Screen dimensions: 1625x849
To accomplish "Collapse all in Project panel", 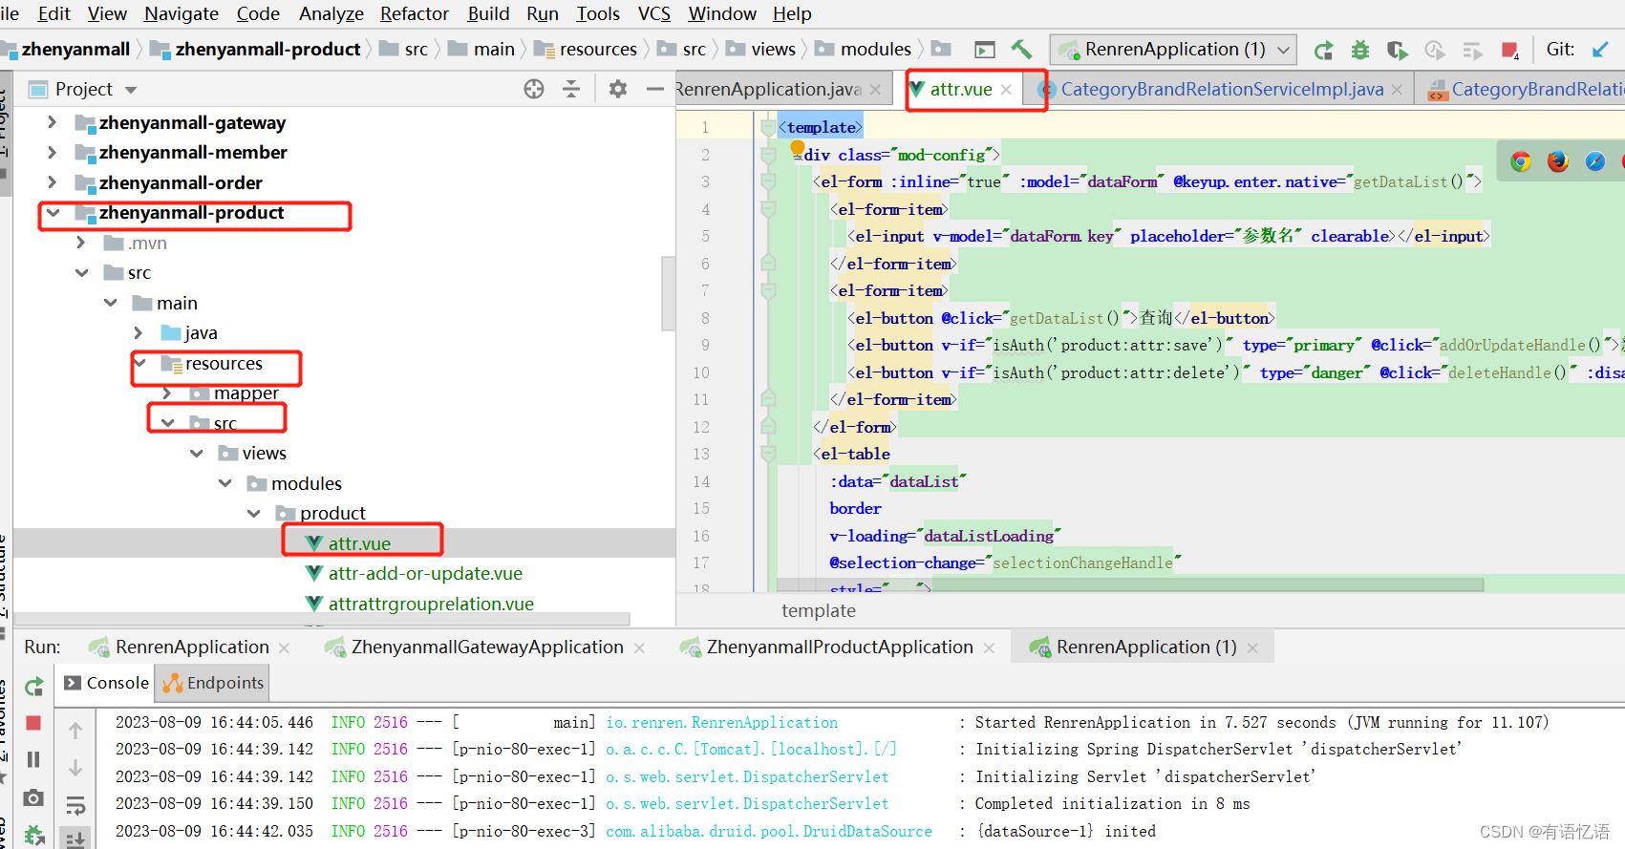I will click(571, 89).
